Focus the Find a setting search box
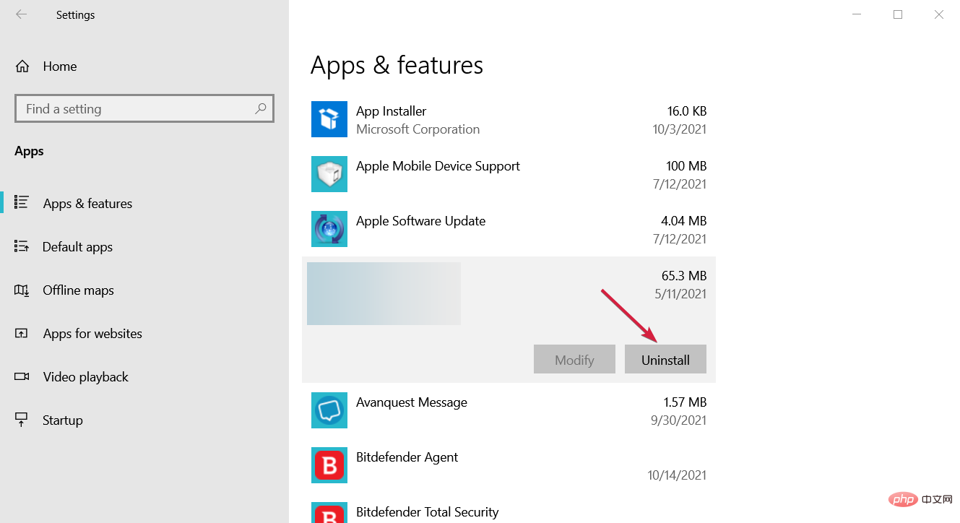The image size is (960, 523). coord(144,109)
